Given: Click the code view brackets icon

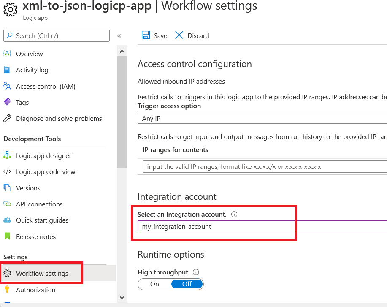Looking at the screenshot, I should pos(7,171).
